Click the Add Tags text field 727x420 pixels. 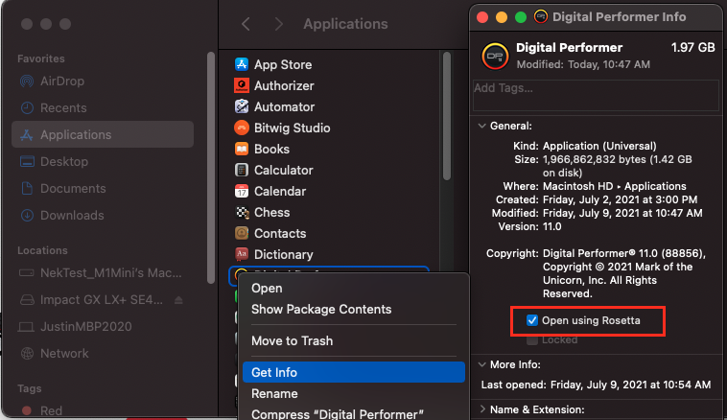[595, 95]
